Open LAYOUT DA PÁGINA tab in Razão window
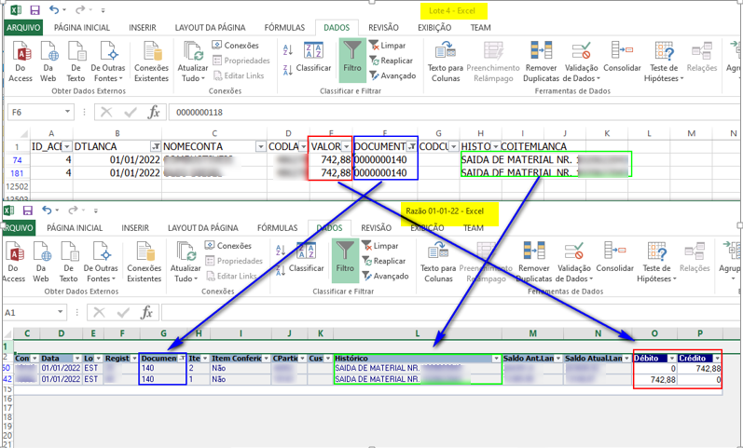Screen dimensions: 743x448 tap(203, 228)
